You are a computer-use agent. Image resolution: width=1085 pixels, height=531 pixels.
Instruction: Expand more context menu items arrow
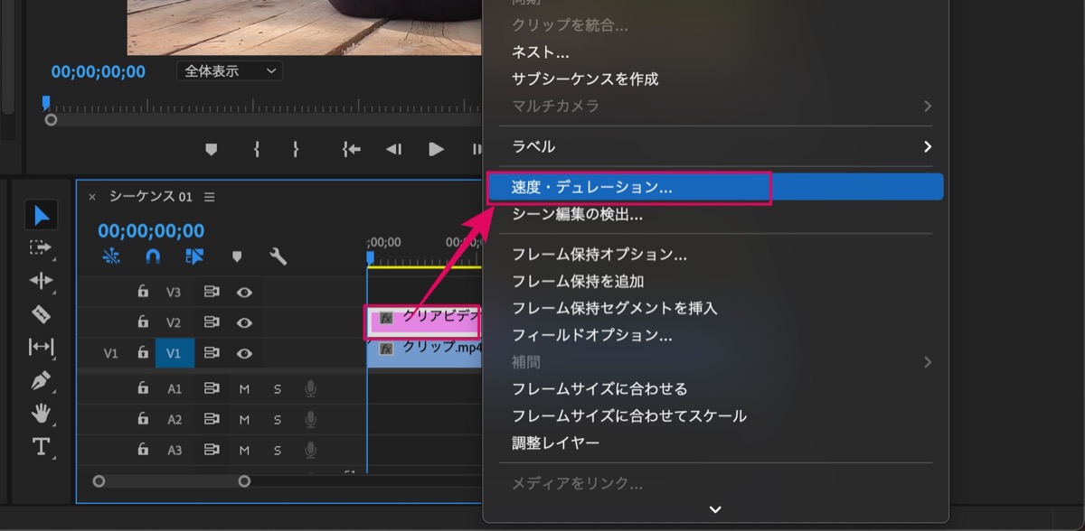click(715, 509)
